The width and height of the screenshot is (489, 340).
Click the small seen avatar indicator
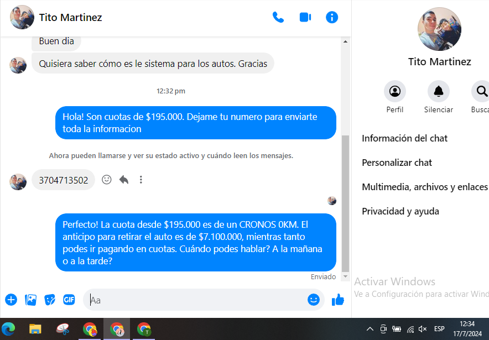(332, 201)
